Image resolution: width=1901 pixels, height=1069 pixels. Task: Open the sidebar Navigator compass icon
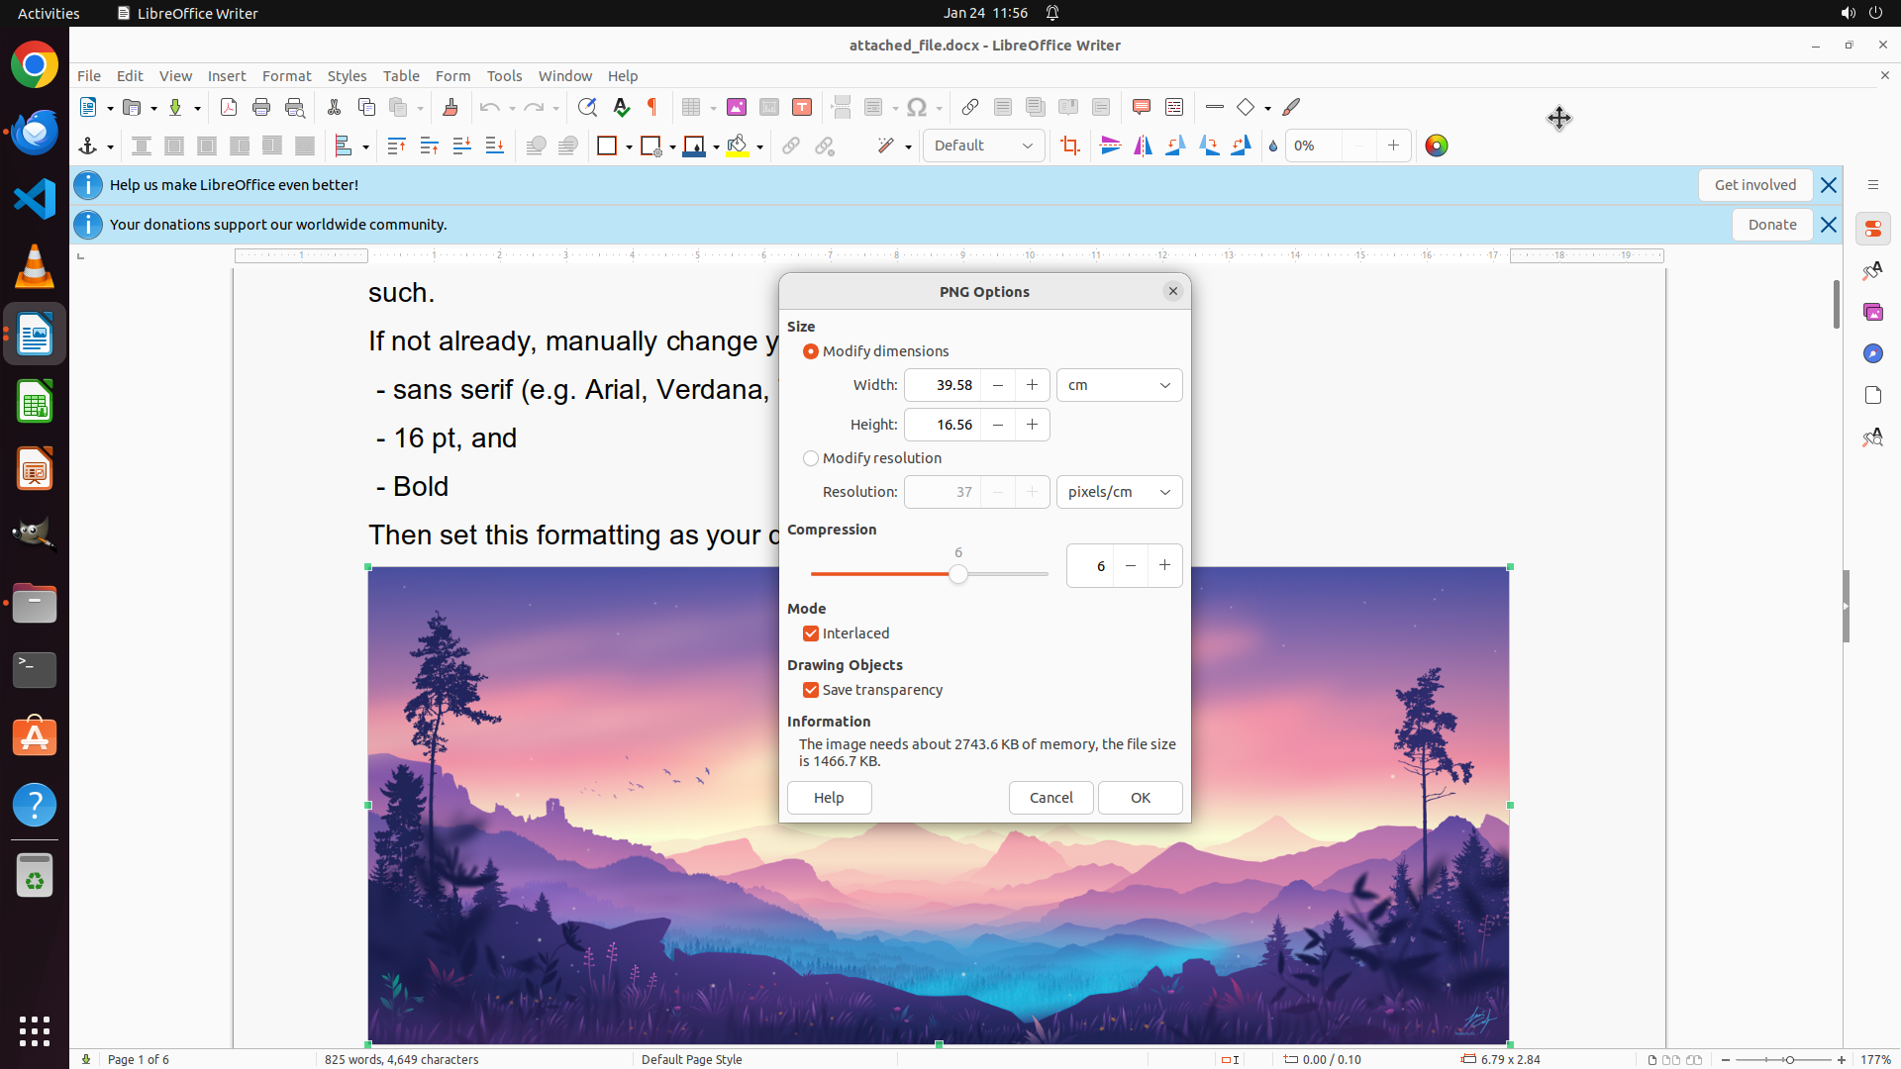pyautogui.click(x=1872, y=353)
